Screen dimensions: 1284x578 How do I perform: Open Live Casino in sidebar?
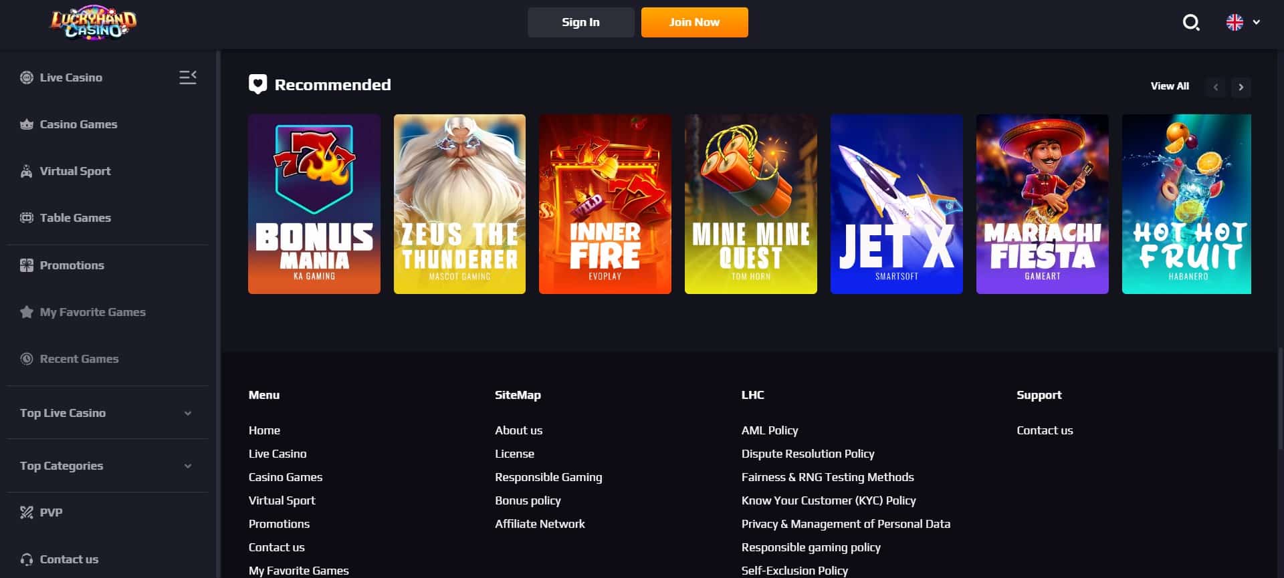pyautogui.click(x=71, y=78)
